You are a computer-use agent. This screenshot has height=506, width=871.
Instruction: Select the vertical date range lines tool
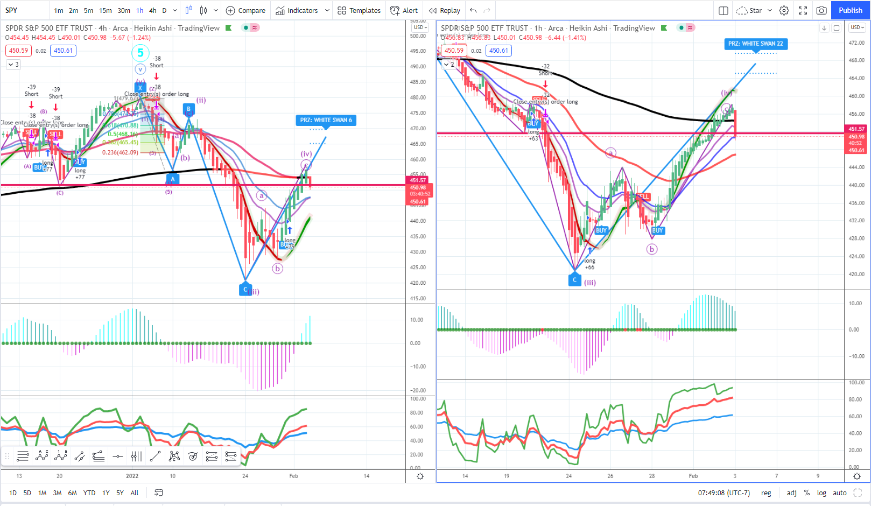click(x=136, y=456)
